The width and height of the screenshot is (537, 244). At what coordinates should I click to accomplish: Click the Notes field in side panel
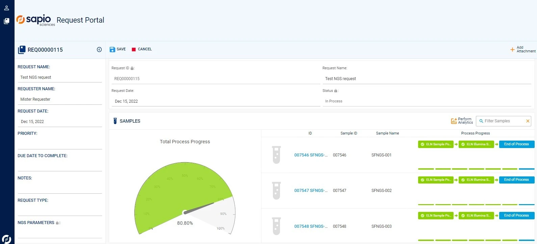(x=60, y=189)
